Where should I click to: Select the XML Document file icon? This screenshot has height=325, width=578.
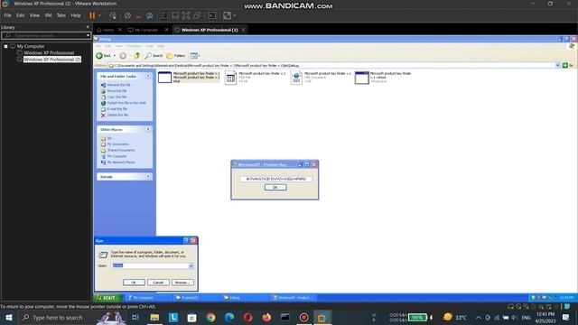[x=296, y=78]
